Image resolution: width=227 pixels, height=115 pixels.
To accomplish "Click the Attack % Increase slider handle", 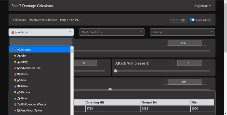I will (x=115, y=71).
